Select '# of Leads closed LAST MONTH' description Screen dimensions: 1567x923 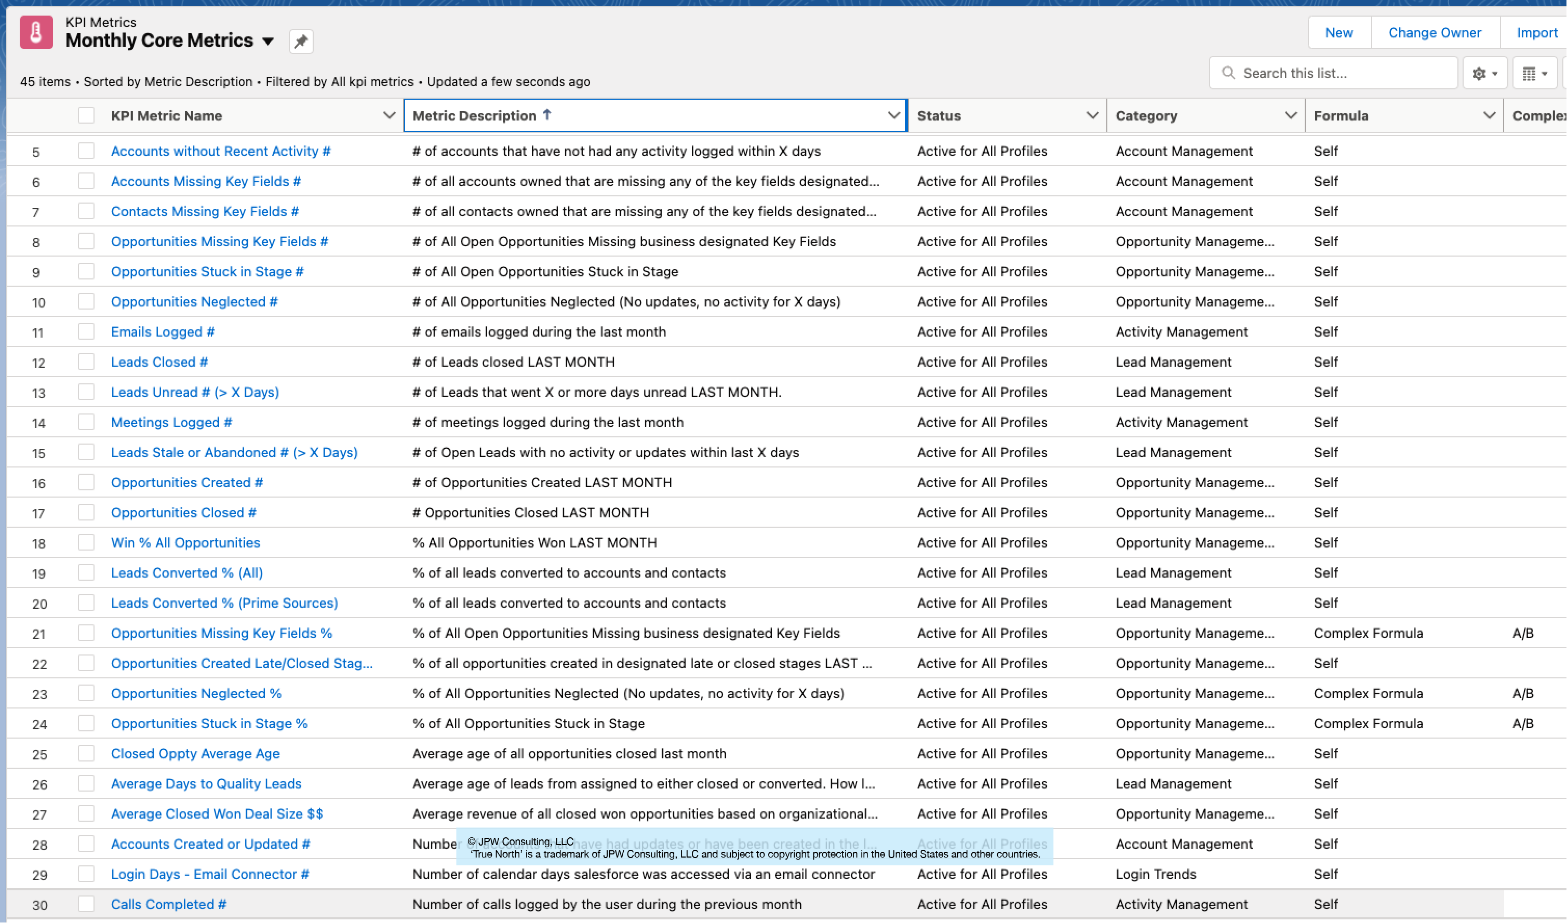pyautogui.click(x=514, y=362)
